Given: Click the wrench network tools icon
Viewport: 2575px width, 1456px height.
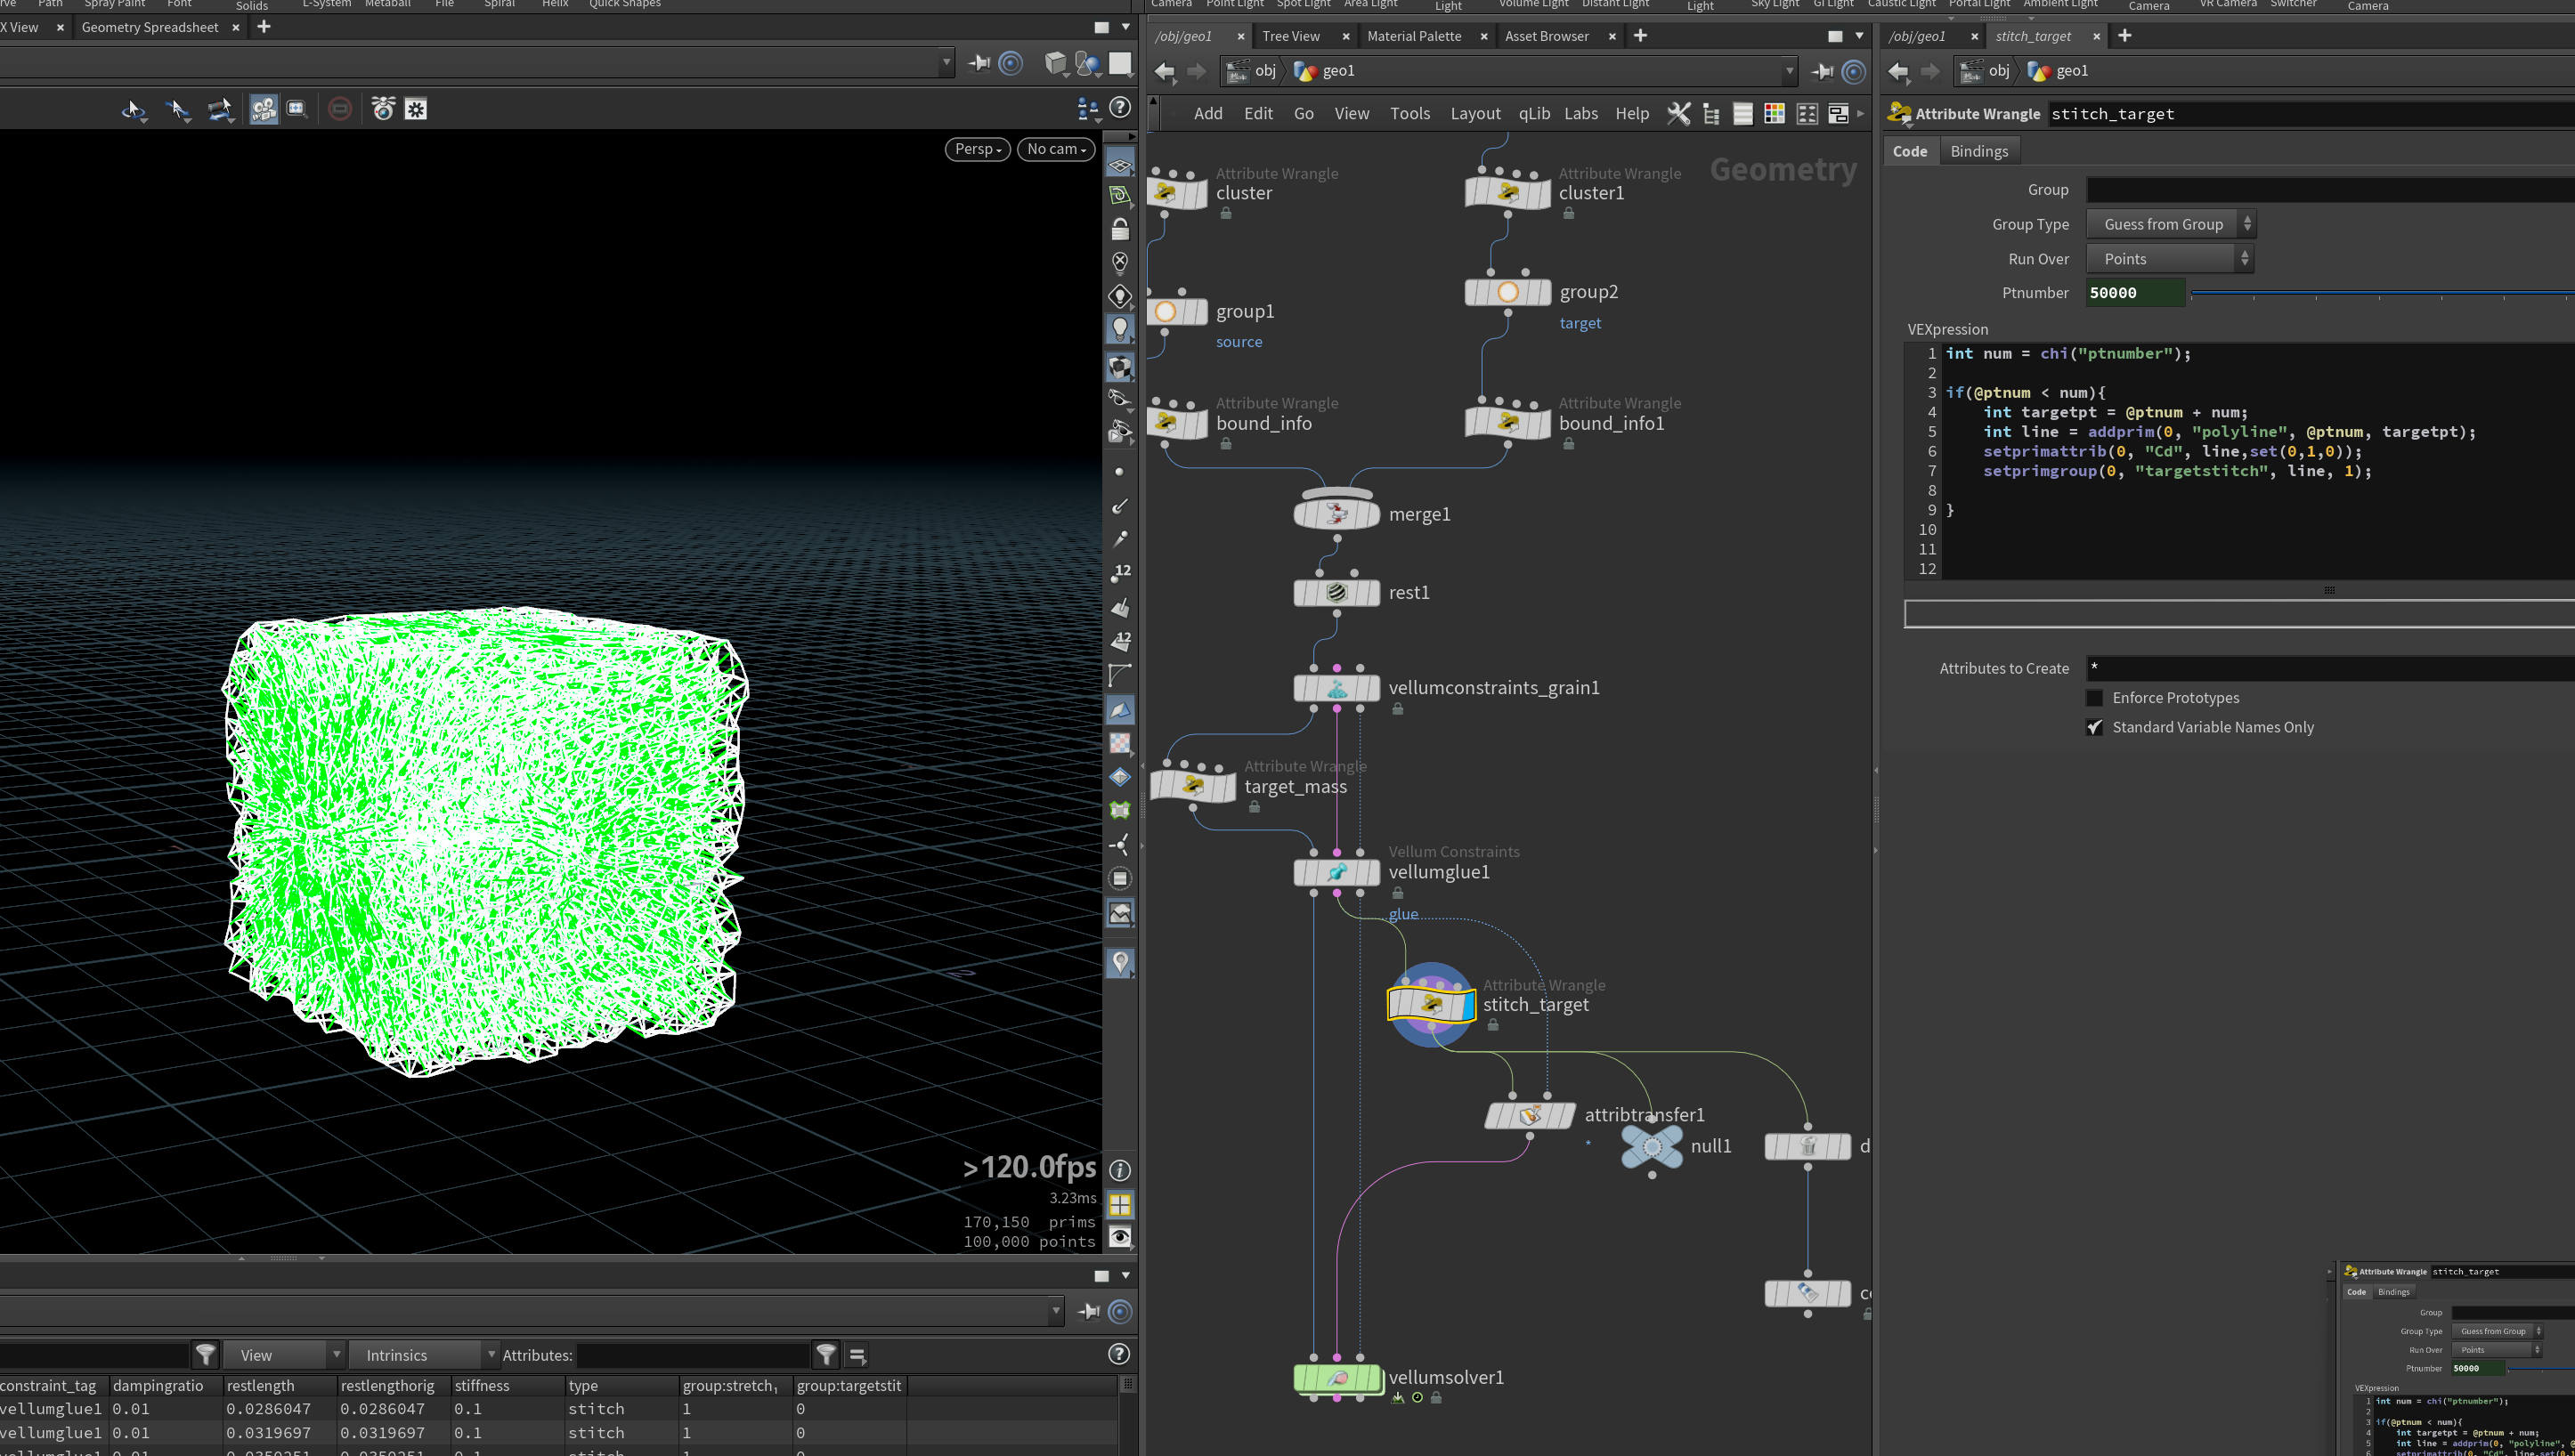Looking at the screenshot, I should 1678,114.
